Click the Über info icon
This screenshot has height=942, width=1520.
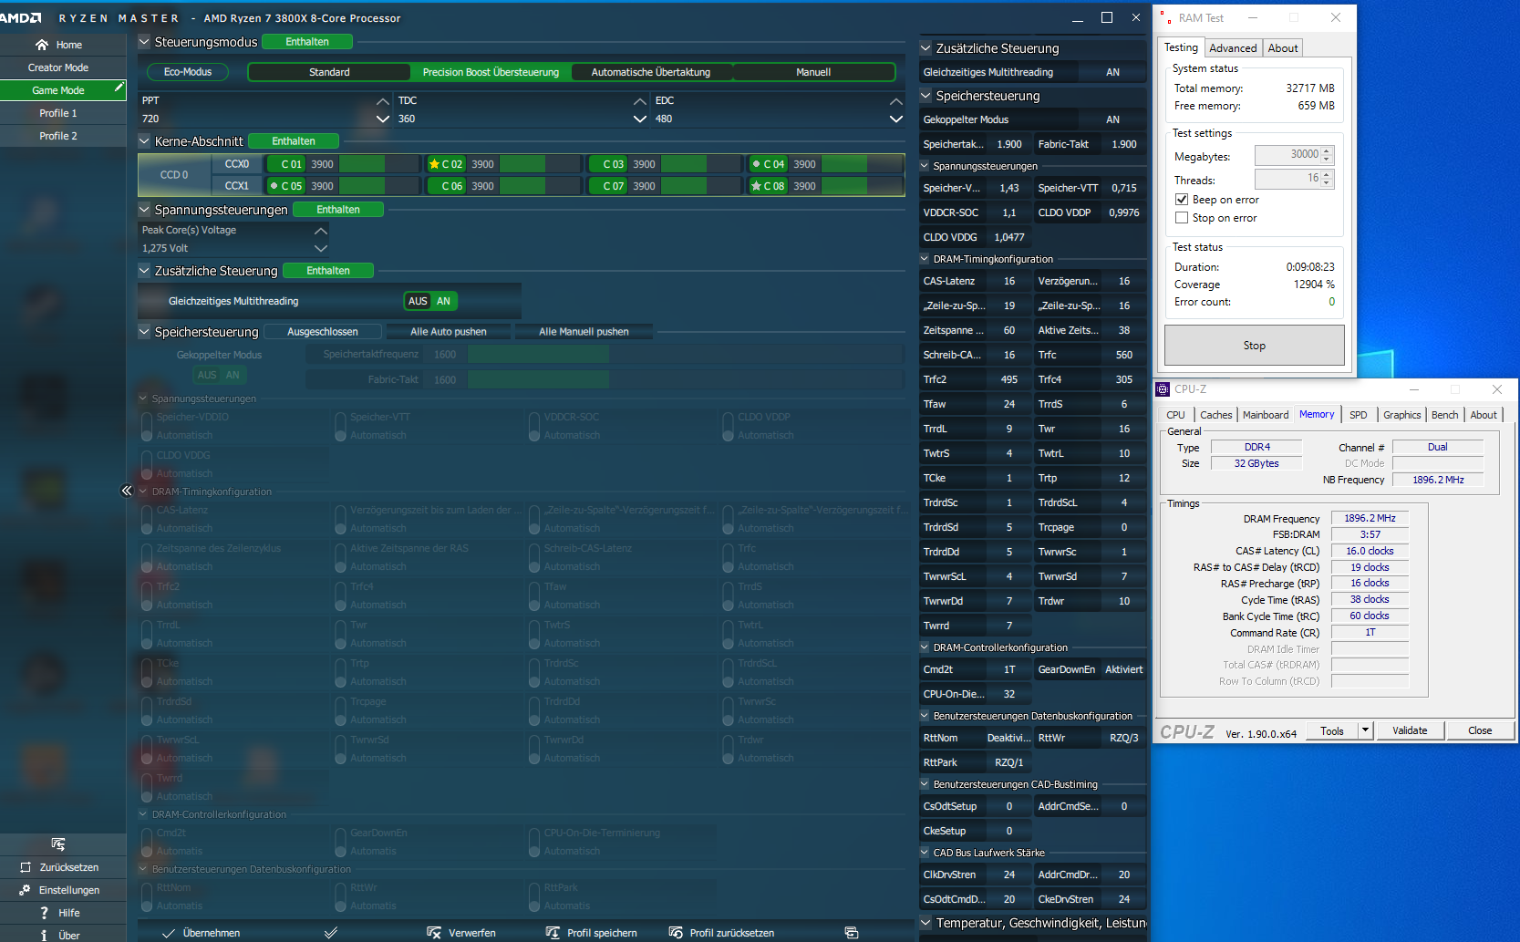(44, 936)
